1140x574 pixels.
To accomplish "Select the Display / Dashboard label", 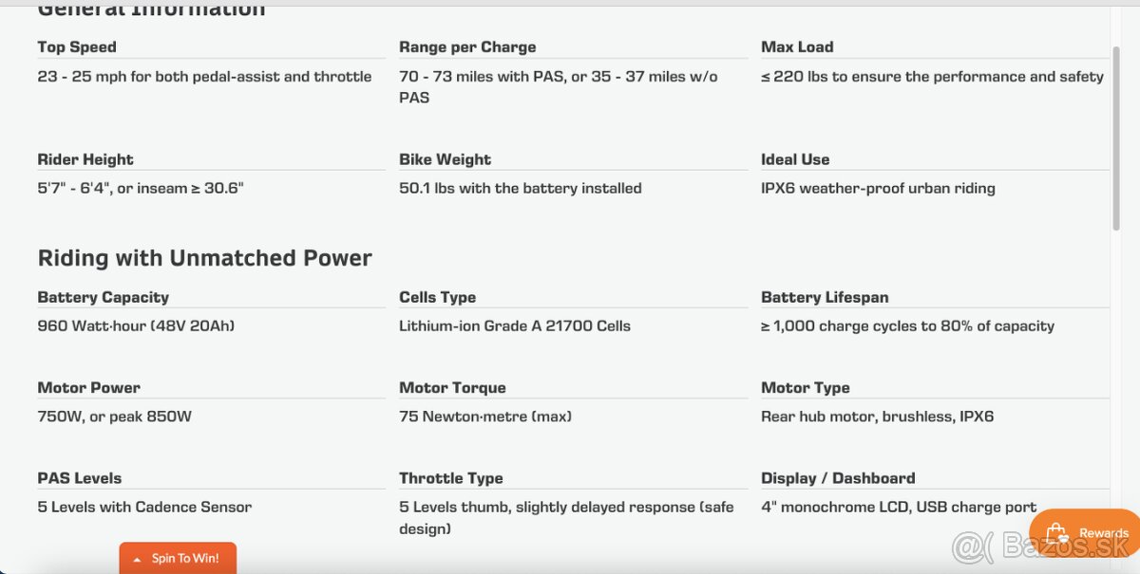I will coord(838,478).
